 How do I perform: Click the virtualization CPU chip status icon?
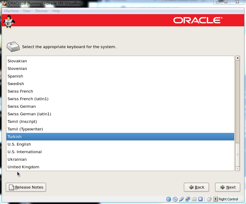point(200,199)
